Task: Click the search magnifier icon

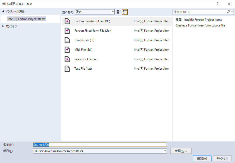Action: tap(229, 12)
